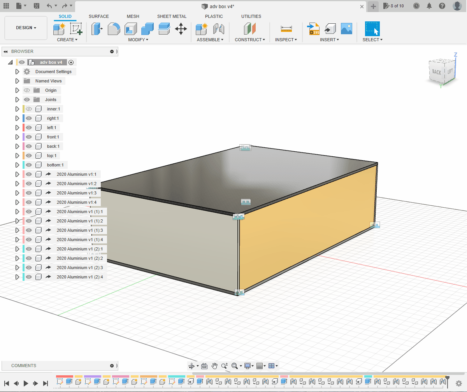Select the Pan tool in navigation bar
Image resolution: width=467 pixels, height=392 pixels.
214,366
